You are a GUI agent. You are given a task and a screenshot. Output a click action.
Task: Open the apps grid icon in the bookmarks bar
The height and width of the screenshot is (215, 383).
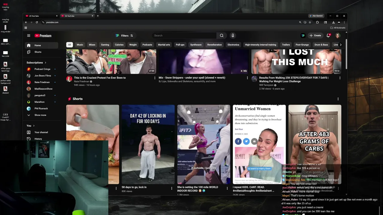[26, 28]
